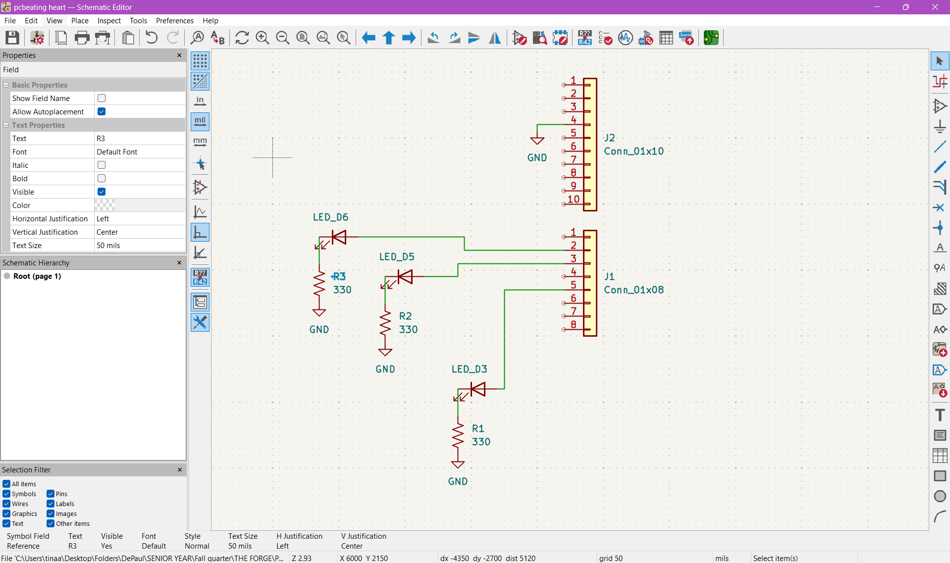Select the Add Wire tool
Image resolution: width=950 pixels, height=563 pixels.
pos(940,147)
